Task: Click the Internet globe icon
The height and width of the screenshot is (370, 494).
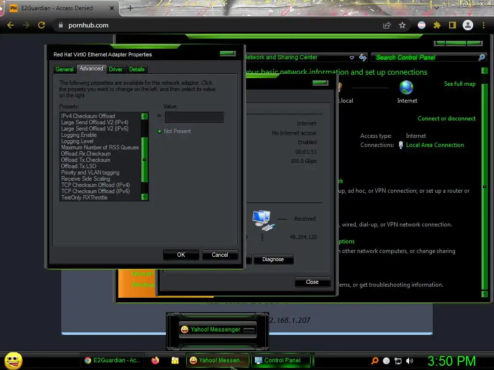Action: tap(406, 88)
